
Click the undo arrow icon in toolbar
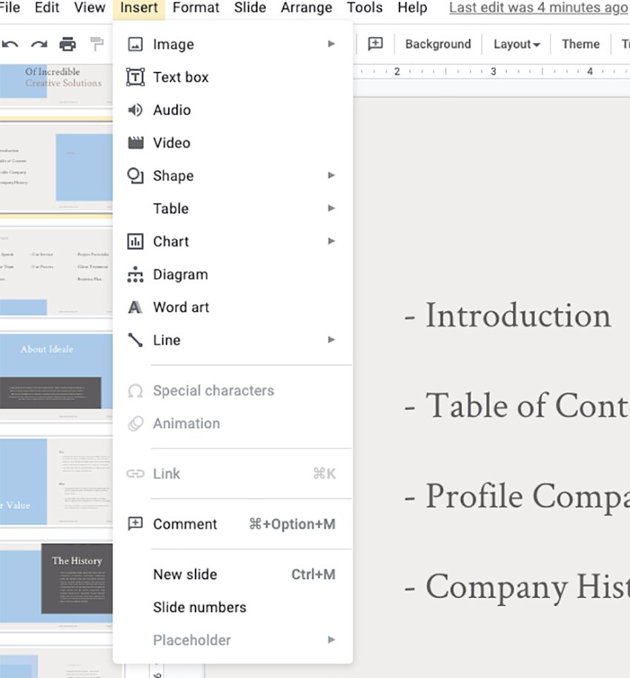[x=10, y=45]
